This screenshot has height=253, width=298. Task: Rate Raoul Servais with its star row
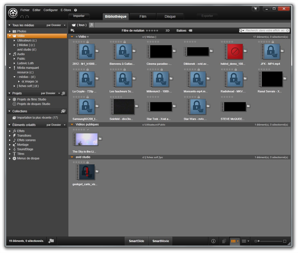264,69
